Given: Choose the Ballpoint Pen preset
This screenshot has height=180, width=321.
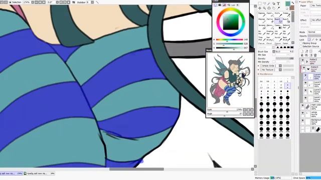Looking at the screenshot, I should coord(286,26).
